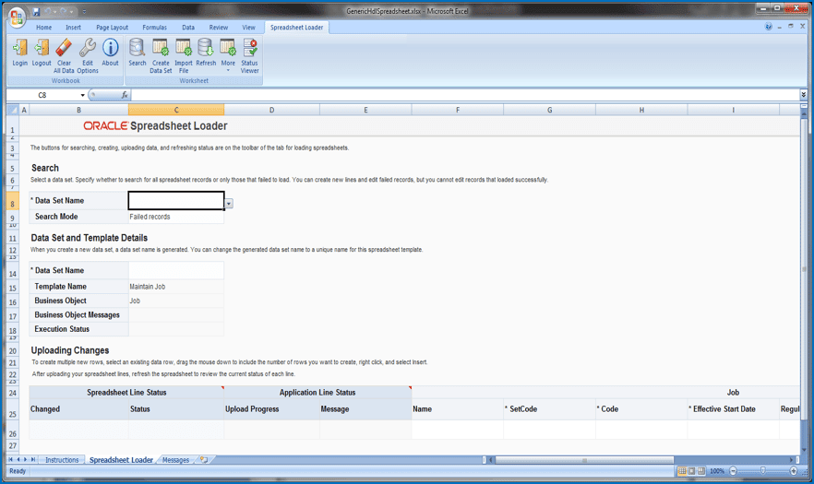814x484 pixels.
Task: Click the Undo icon in quick access toolbar
Action: pyautogui.click(x=48, y=11)
